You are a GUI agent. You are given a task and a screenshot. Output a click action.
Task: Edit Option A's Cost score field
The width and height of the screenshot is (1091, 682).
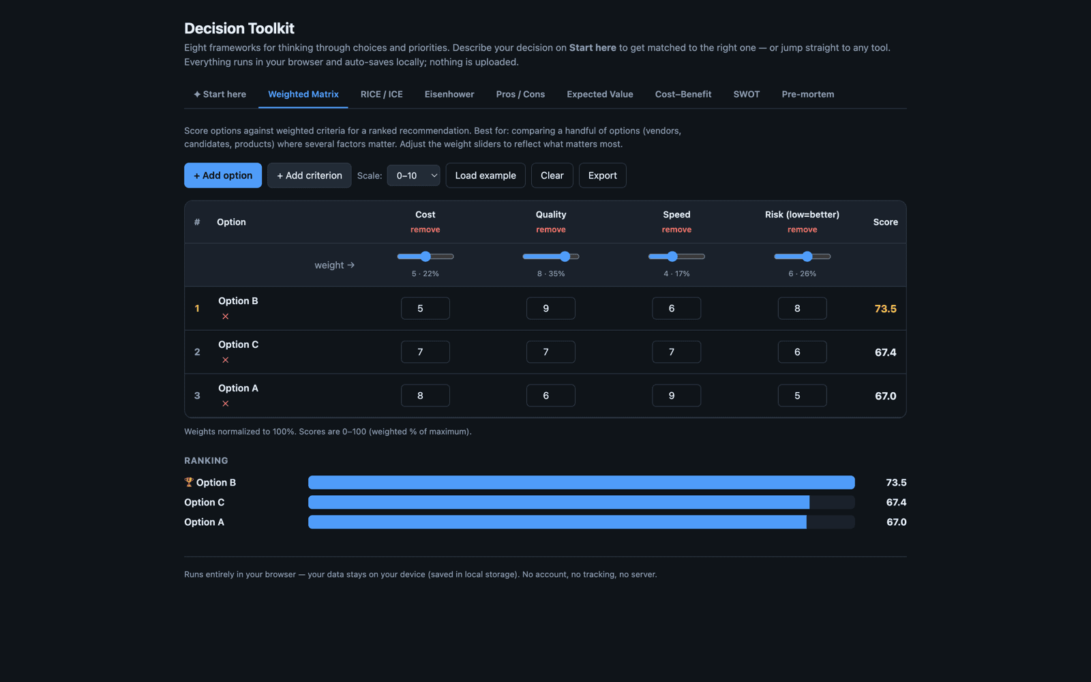click(x=425, y=396)
